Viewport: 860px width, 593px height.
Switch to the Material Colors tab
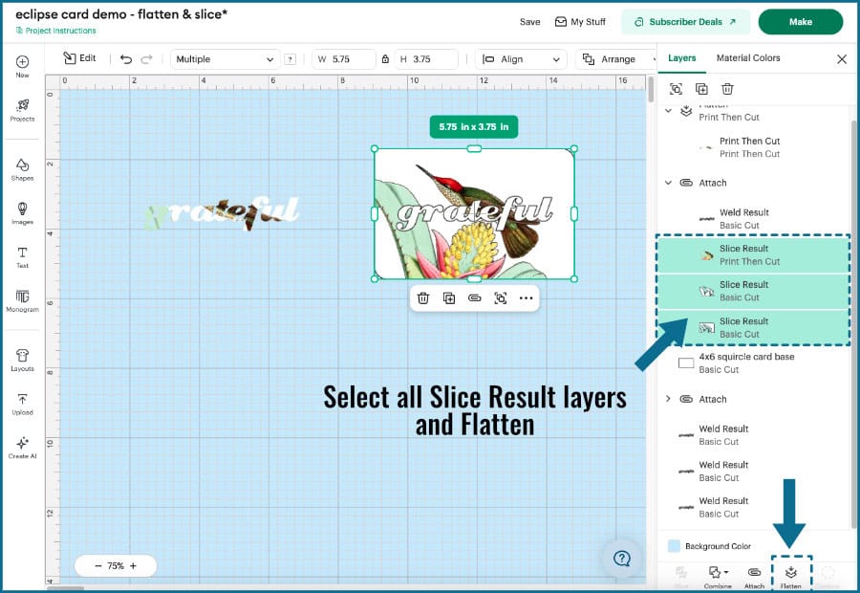[x=748, y=58]
